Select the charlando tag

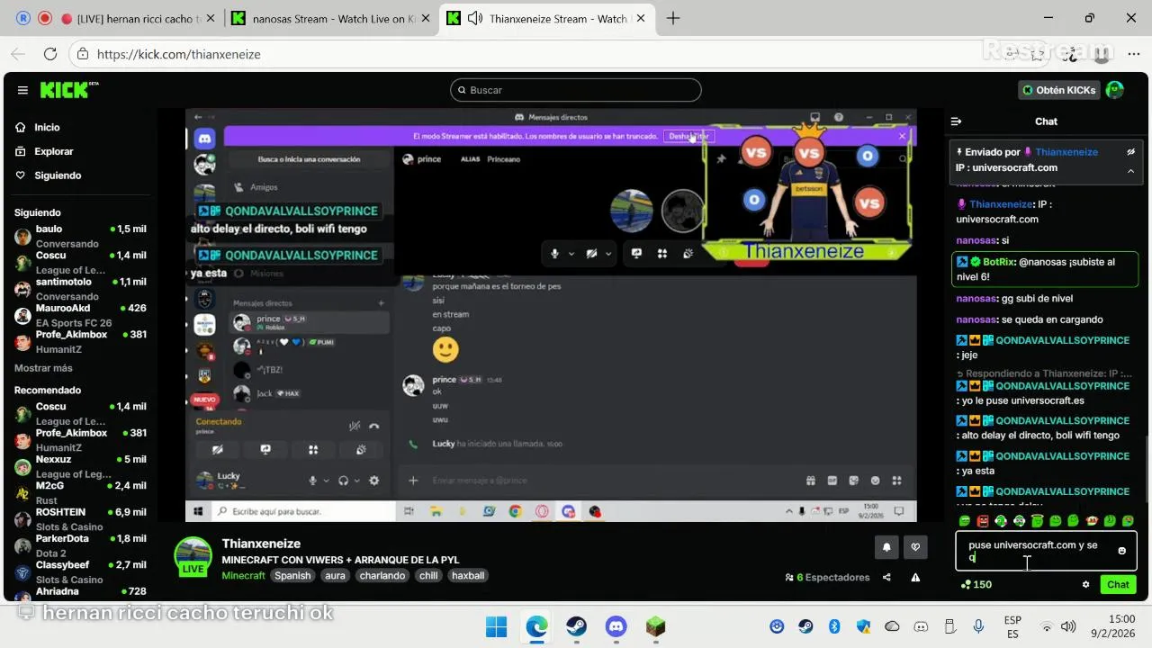(382, 575)
